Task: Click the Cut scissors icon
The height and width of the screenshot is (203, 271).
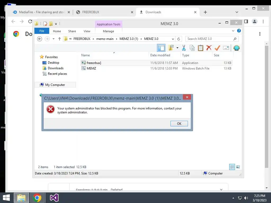Action: [184, 48]
